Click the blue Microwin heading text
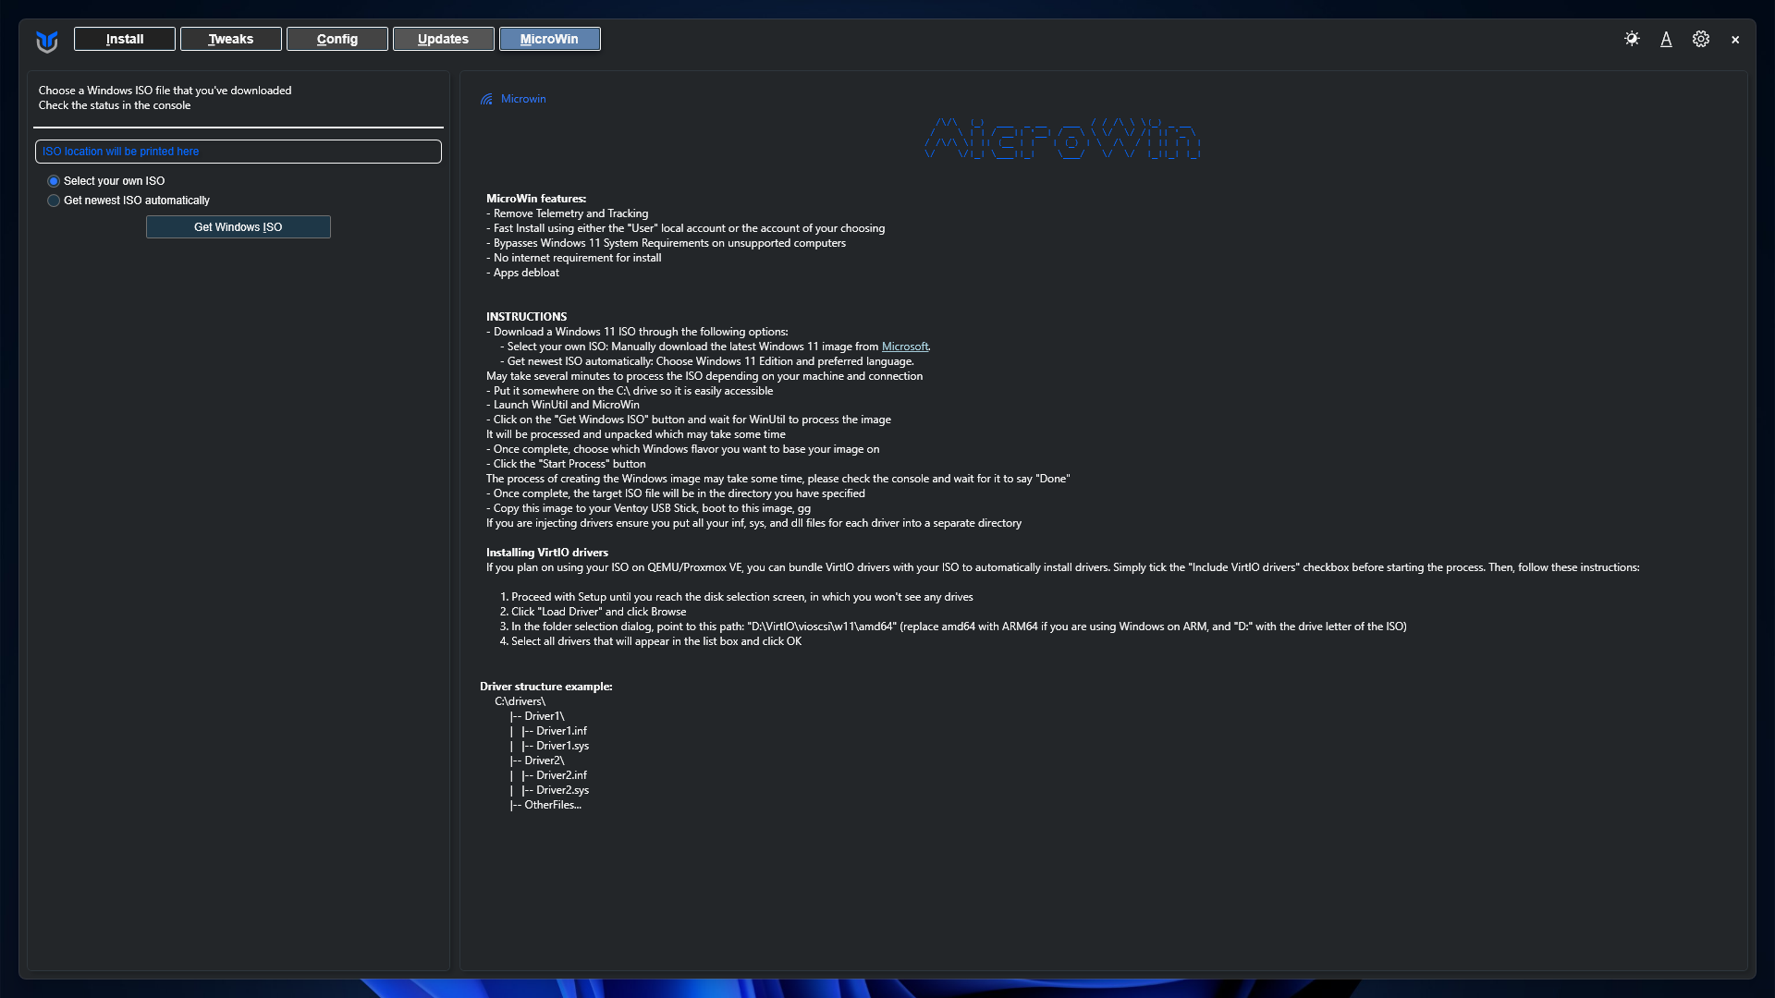The height and width of the screenshot is (998, 1775). point(523,99)
